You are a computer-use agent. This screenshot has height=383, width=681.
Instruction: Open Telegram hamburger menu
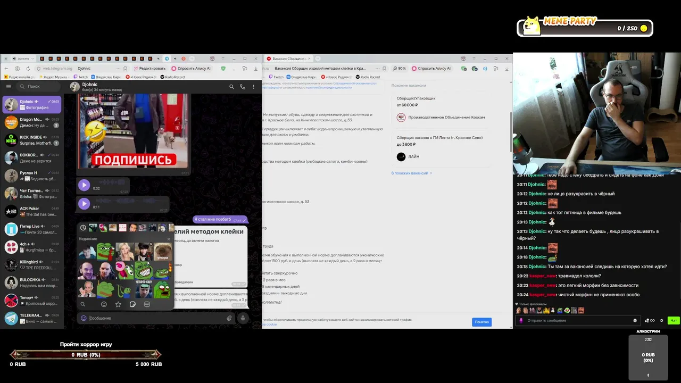coord(9,86)
